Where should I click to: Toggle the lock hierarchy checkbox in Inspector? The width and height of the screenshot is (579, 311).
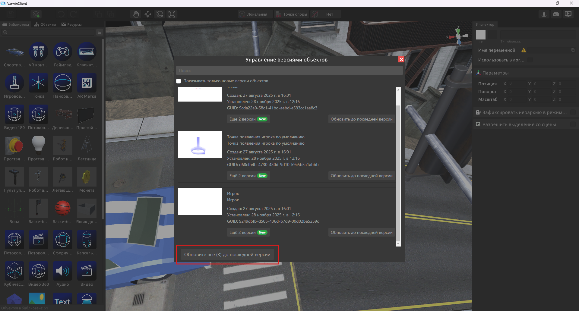pyautogui.click(x=573, y=112)
